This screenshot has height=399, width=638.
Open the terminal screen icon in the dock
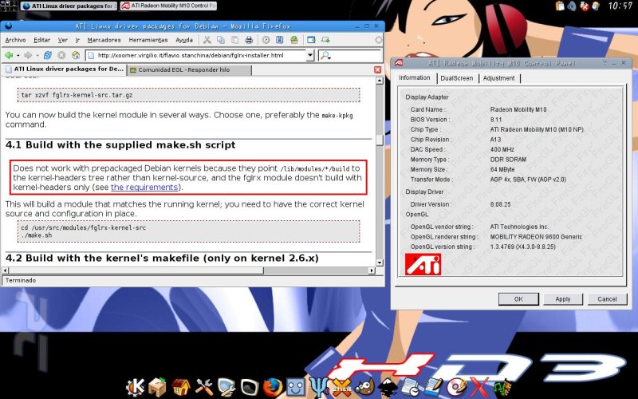pyautogui.click(x=250, y=388)
